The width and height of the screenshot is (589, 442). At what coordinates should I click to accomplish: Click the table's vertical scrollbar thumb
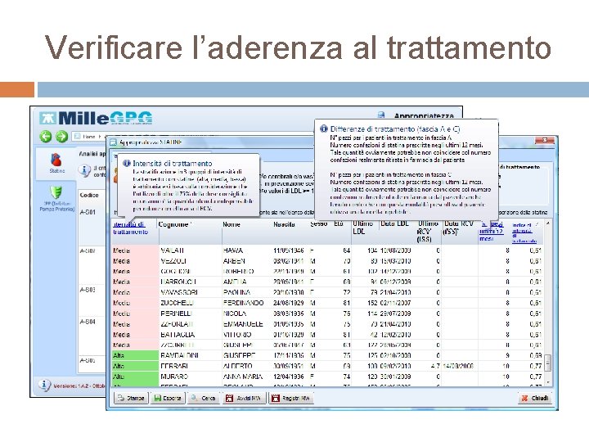(547, 363)
